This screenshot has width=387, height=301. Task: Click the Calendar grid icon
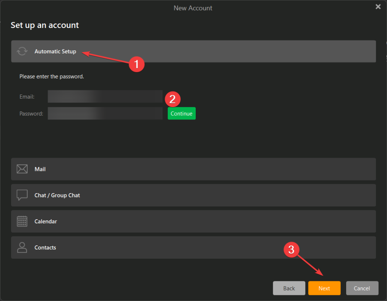click(x=22, y=221)
